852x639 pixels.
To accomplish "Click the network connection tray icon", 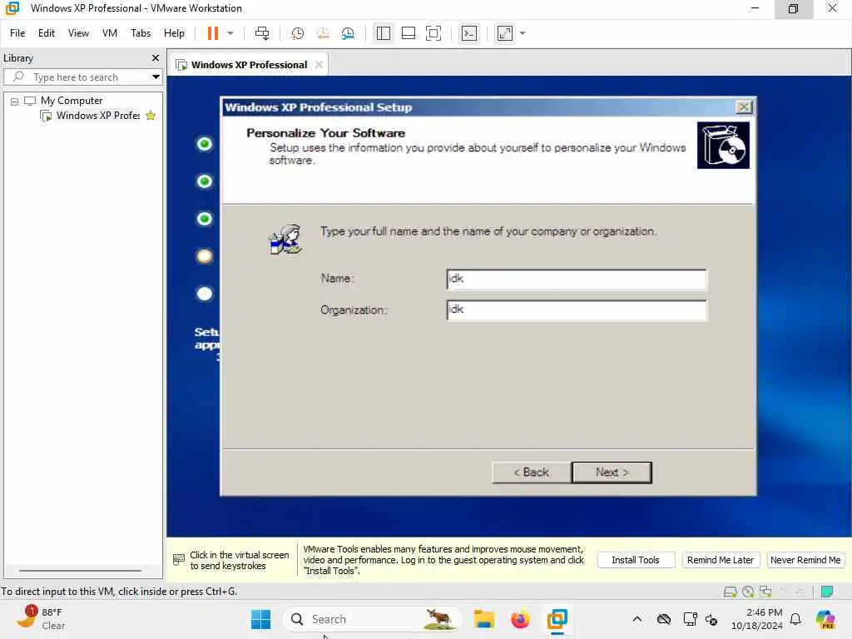I will [x=690, y=619].
